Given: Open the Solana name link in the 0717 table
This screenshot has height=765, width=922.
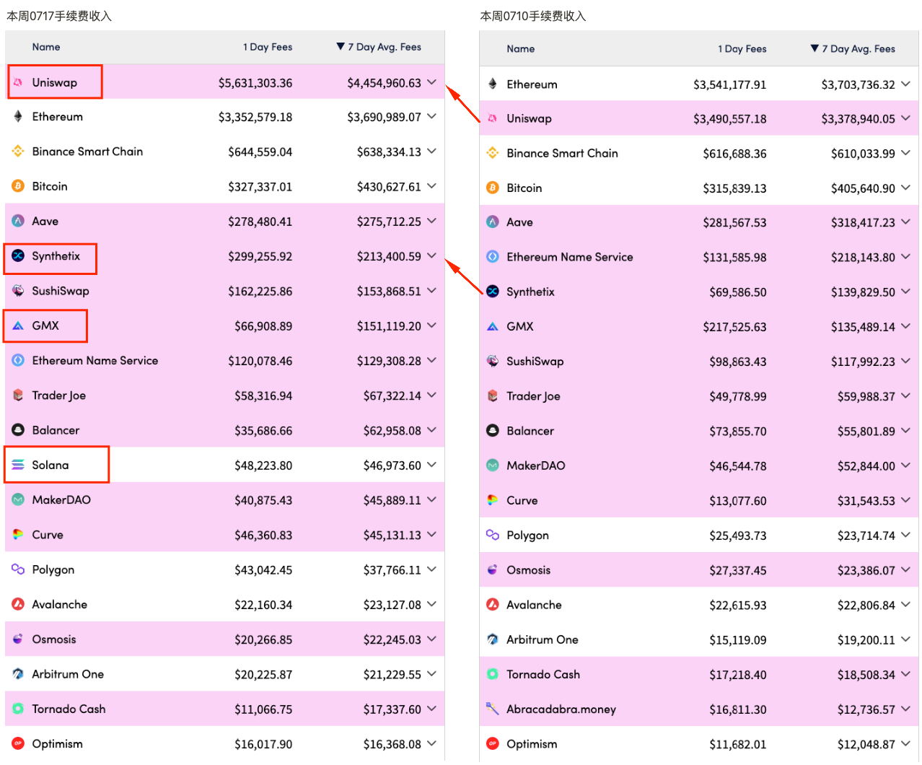Looking at the screenshot, I should 51,465.
